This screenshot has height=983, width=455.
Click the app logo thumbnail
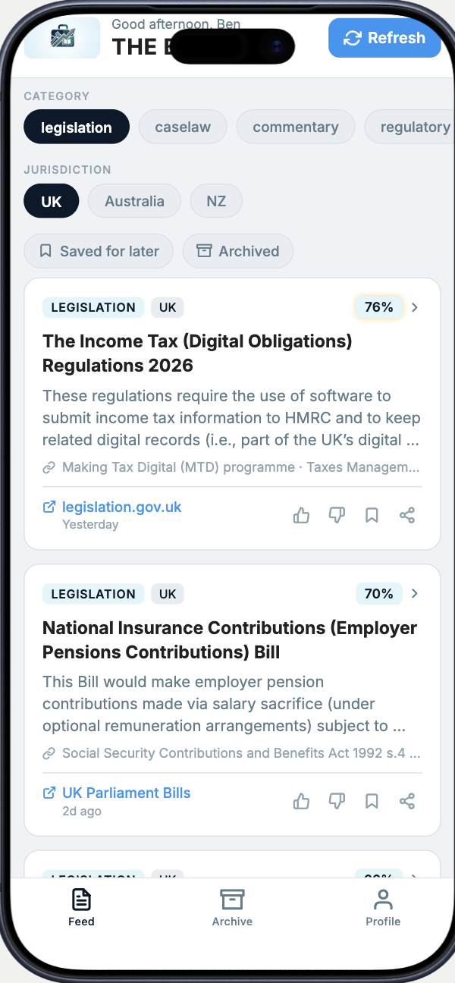pos(61,38)
